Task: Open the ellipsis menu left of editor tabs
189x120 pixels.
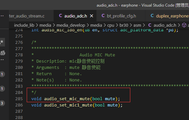Action: [x=2, y=16]
